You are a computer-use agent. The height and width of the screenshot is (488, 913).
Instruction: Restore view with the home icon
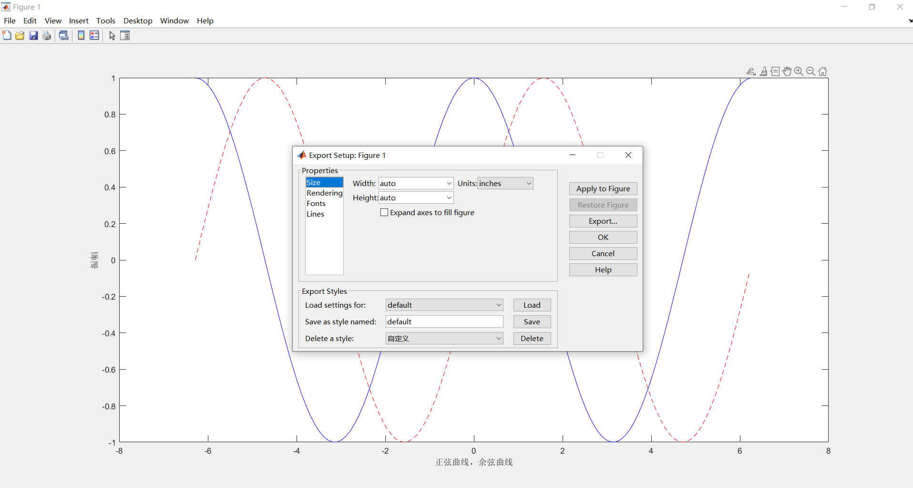pyautogui.click(x=822, y=71)
